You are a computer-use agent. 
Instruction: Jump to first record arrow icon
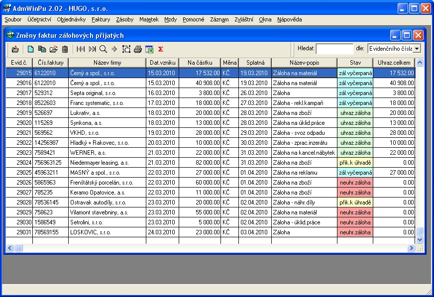coord(81,49)
